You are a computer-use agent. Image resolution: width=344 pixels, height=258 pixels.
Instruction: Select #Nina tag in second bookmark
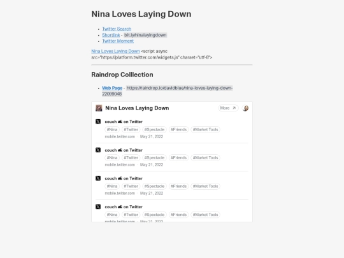coord(112,158)
